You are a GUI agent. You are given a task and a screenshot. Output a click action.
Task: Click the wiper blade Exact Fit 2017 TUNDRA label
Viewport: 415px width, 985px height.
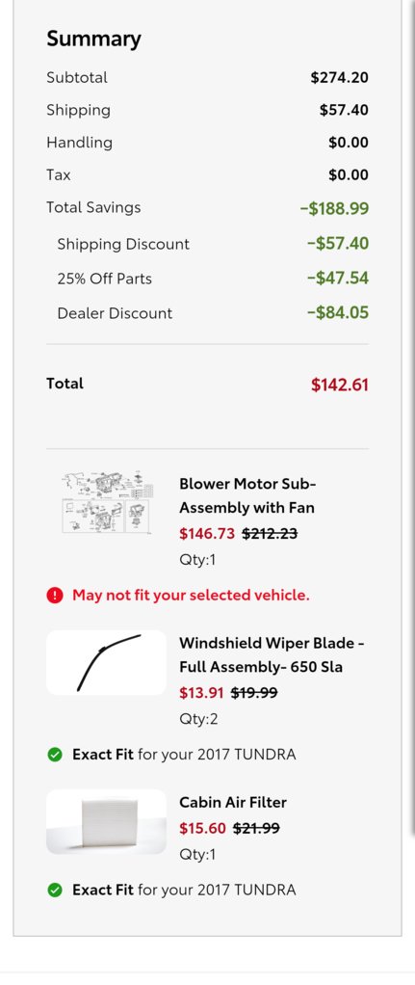(184, 755)
